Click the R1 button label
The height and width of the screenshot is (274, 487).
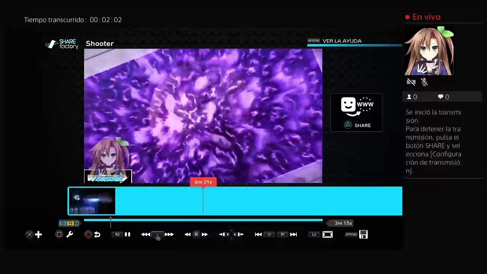(283, 234)
